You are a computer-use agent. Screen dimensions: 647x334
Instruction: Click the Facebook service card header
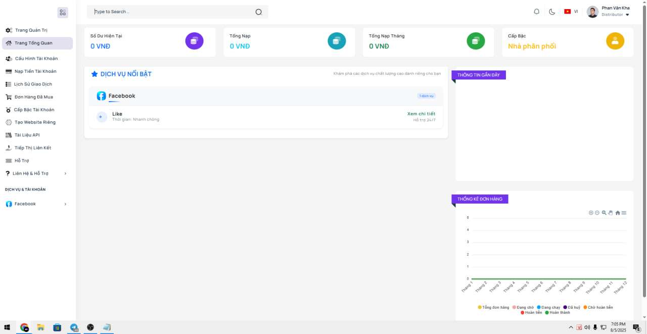pos(266,96)
